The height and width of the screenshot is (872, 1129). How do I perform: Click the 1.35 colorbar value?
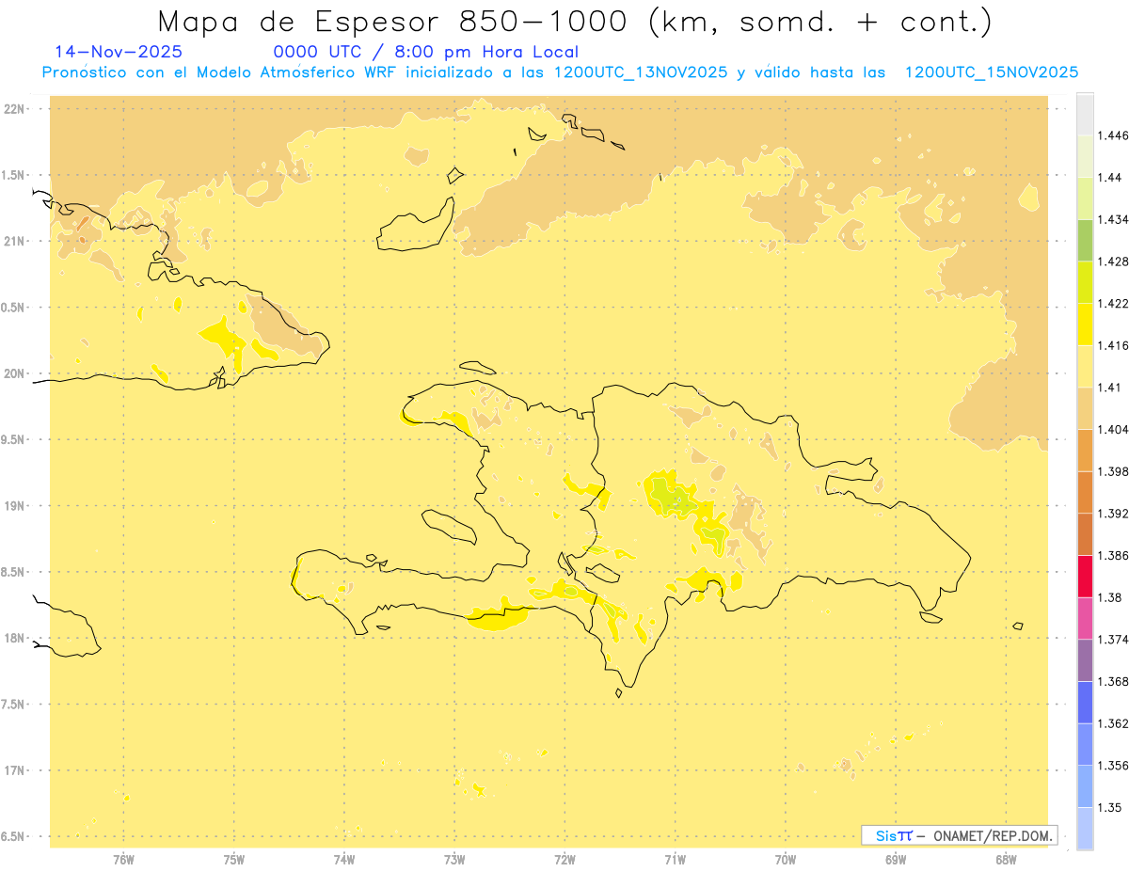pos(1109,807)
